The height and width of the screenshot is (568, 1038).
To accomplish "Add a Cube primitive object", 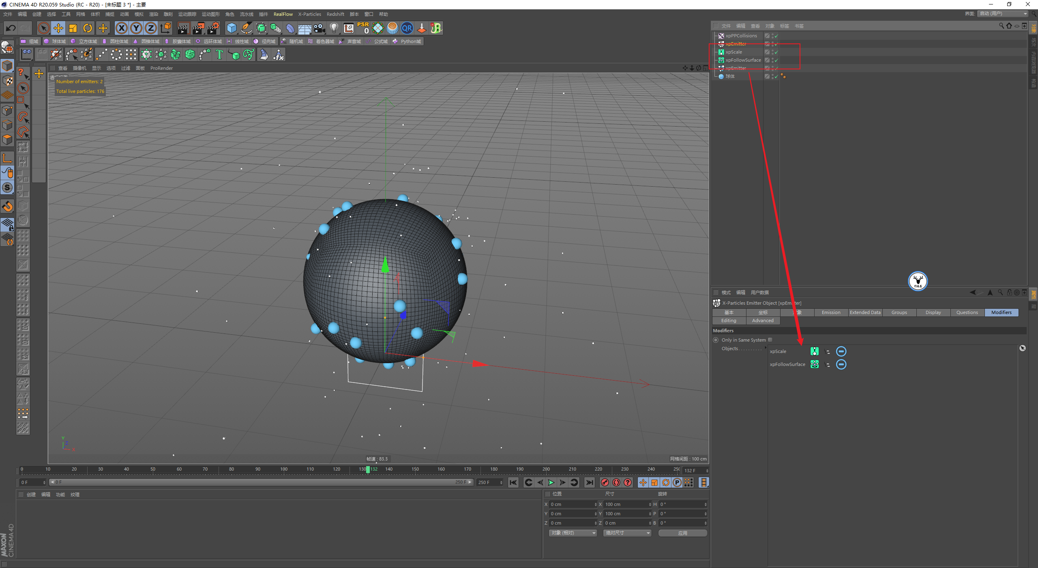I will [x=232, y=28].
